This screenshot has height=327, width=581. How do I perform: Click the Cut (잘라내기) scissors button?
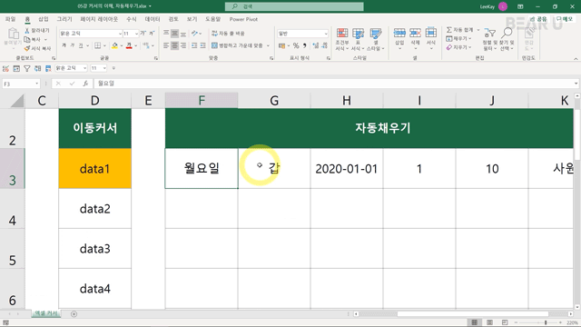tap(36, 30)
